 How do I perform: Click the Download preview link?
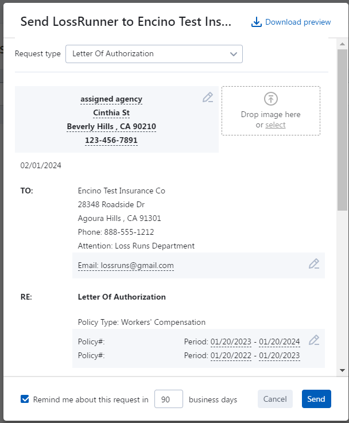[x=298, y=22]
